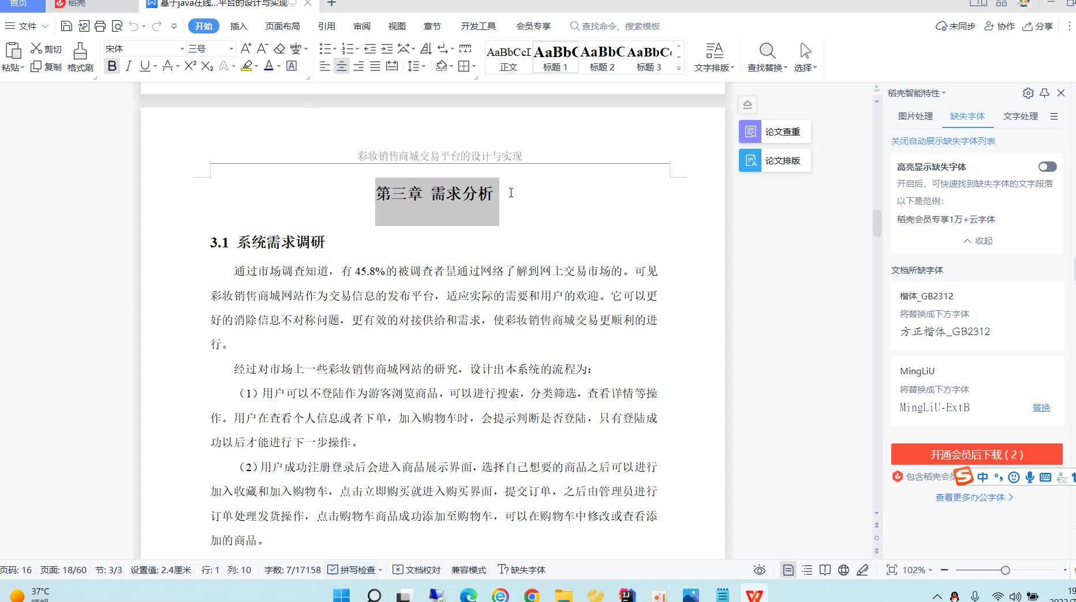Screen dimensions: 1076x602
Task: Click the 开通会员后下载 button
Action: click(976, 454)
